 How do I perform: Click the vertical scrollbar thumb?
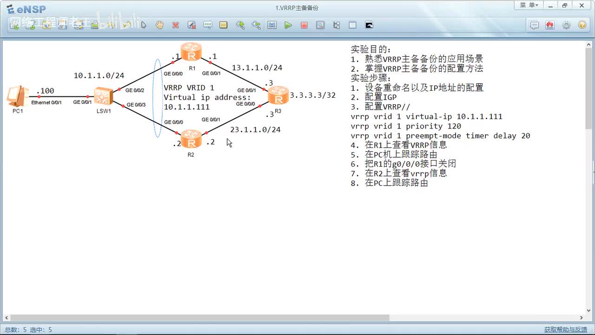(588, 88)
